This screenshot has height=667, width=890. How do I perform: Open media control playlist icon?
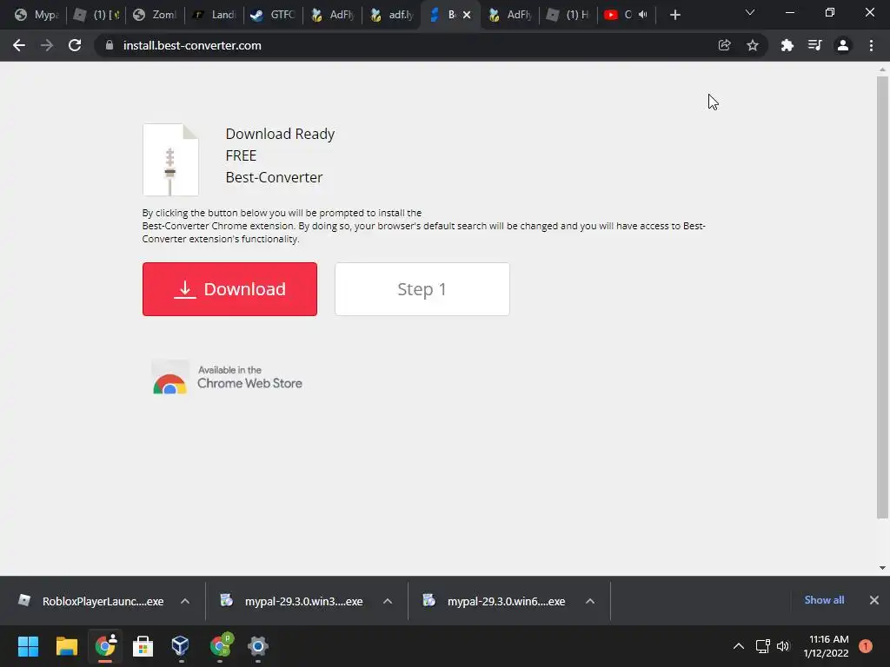(x=814, y=45)
